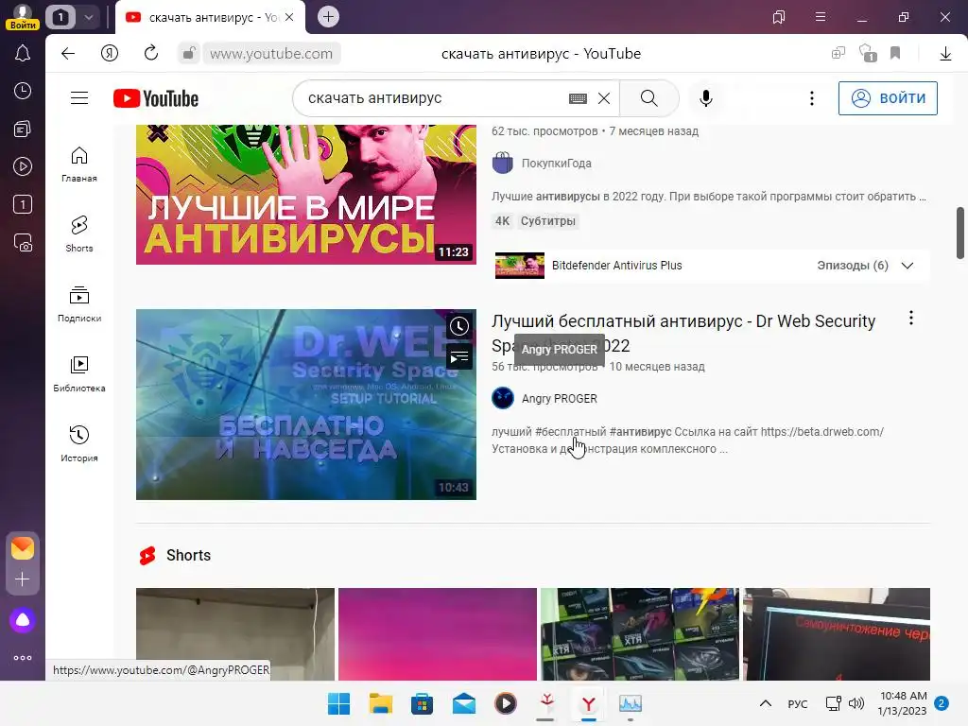
Task: Open options menu for Dr Web video
Action: click(x=911, y=318)
